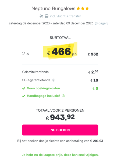The image size is (121, 162).
Task: Click the airplane flight icon
Action: [x=41, y=16]
